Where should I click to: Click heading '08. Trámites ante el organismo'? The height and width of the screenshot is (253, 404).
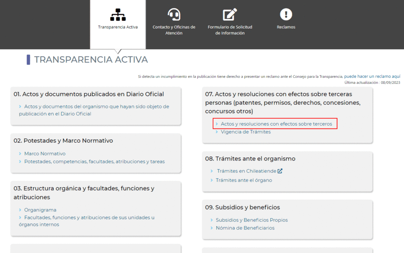click(250, 159)
